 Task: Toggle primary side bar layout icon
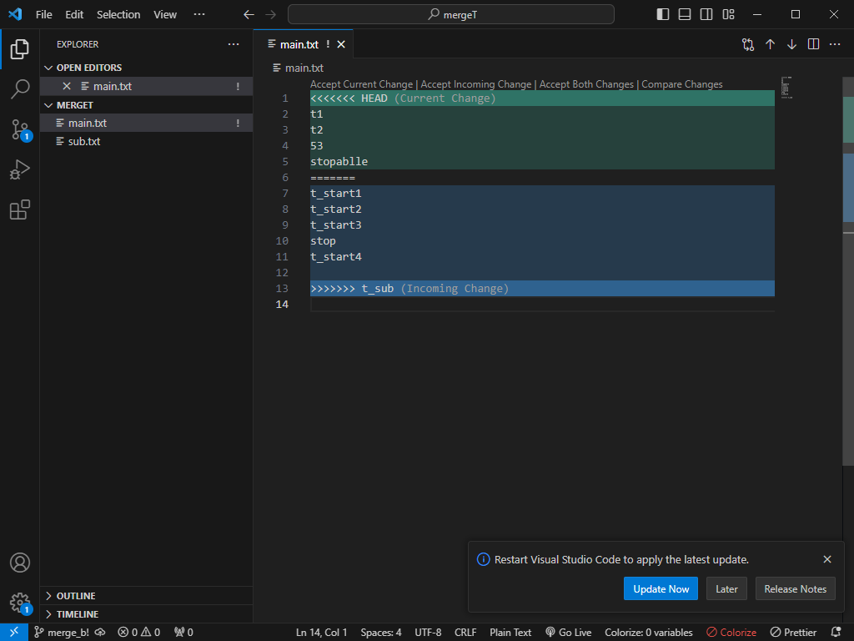coord(663,15)
